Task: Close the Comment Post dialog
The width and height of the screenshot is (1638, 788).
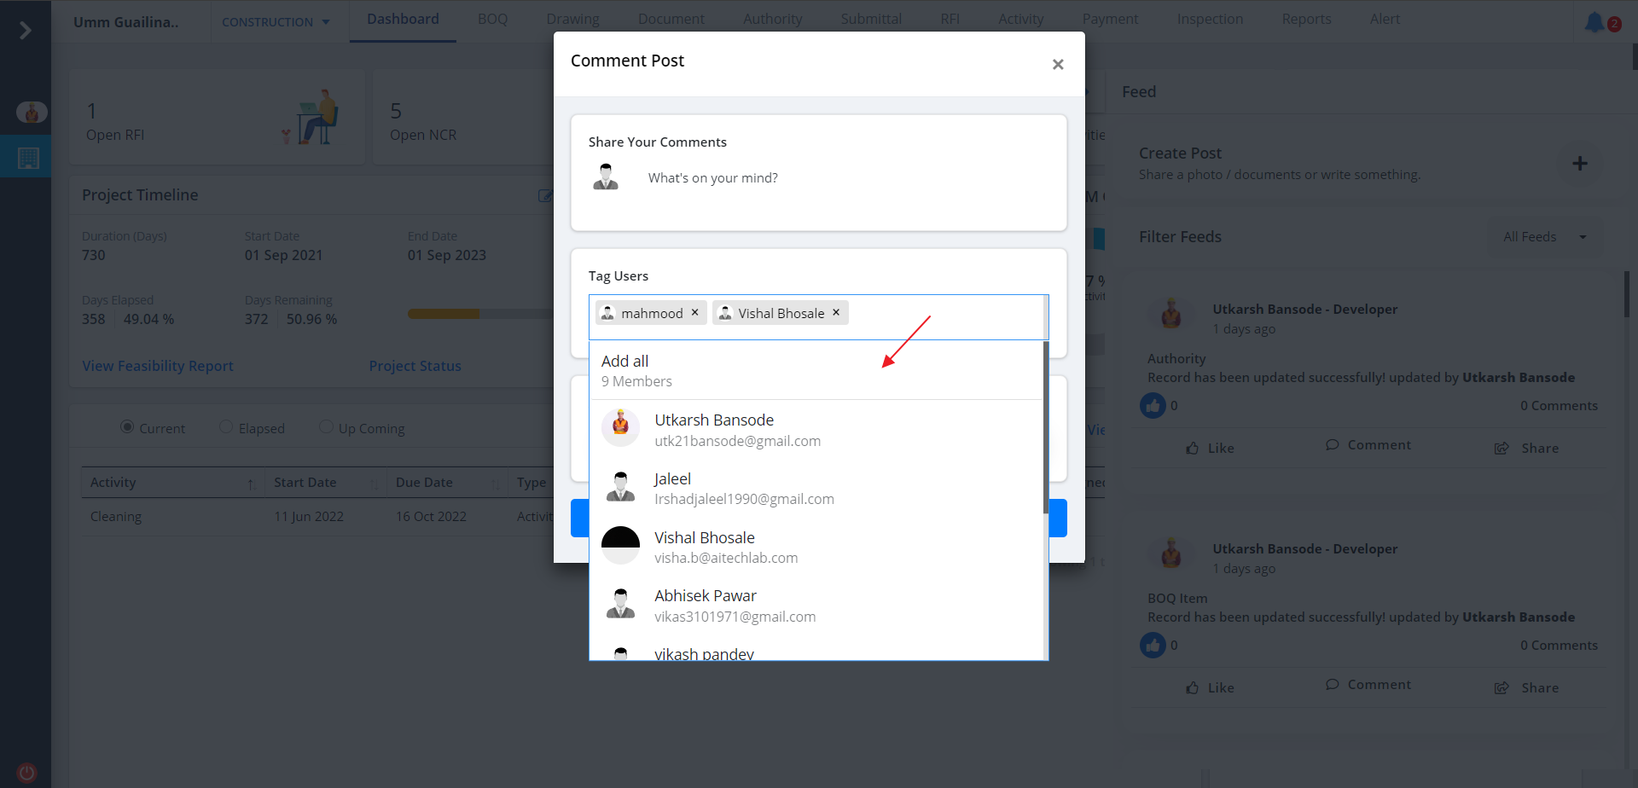Action: [1058, 65]
